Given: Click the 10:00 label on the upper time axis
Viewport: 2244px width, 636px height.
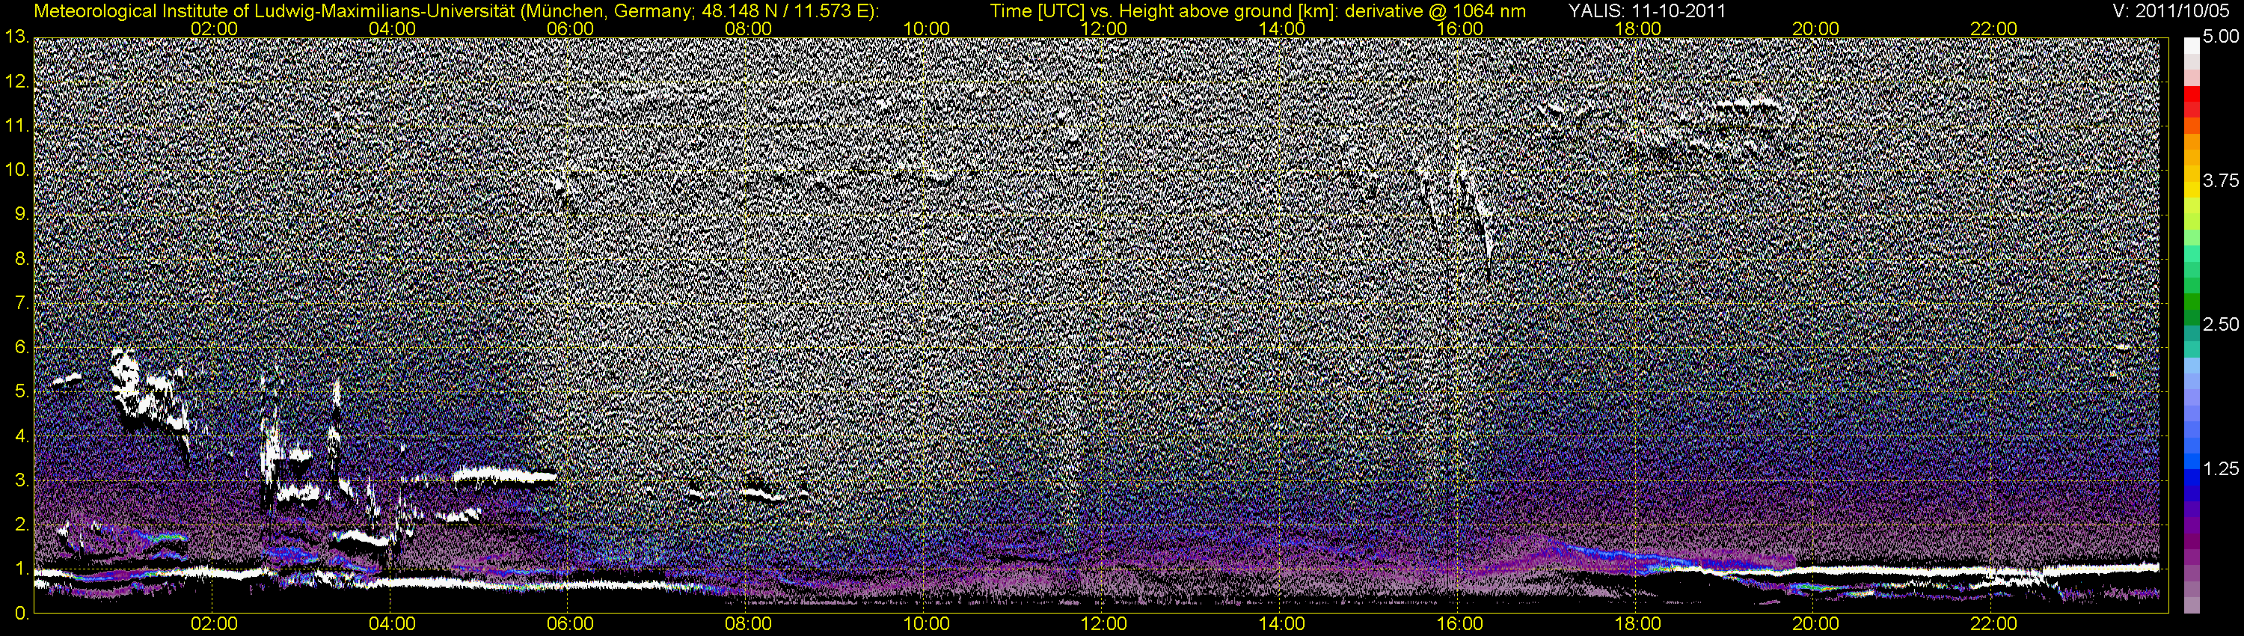Looking at the screenshot, I should pos(926,28).
